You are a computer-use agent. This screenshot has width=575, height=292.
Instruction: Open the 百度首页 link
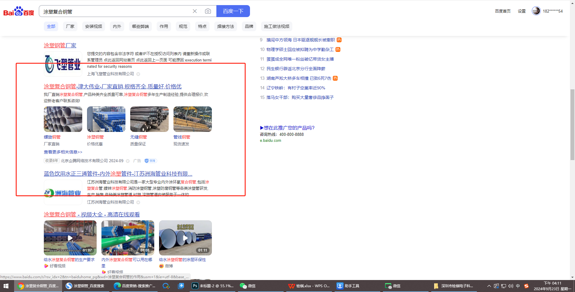(503, 11)
